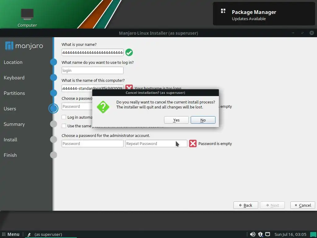Select the Users step in the sidebar

10,109
